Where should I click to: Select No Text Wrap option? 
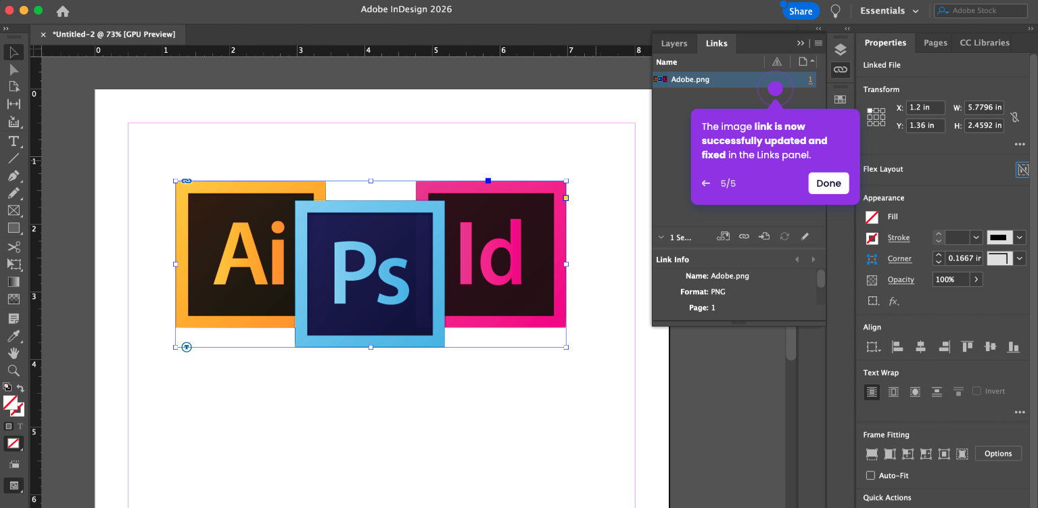[872, 392]
